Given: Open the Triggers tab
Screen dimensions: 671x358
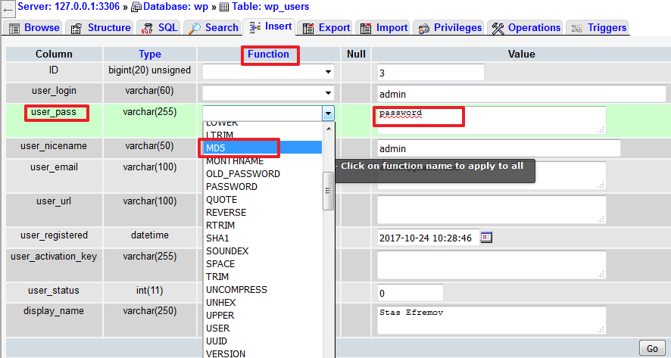Looking at the screenshot, I should [598, 28].
